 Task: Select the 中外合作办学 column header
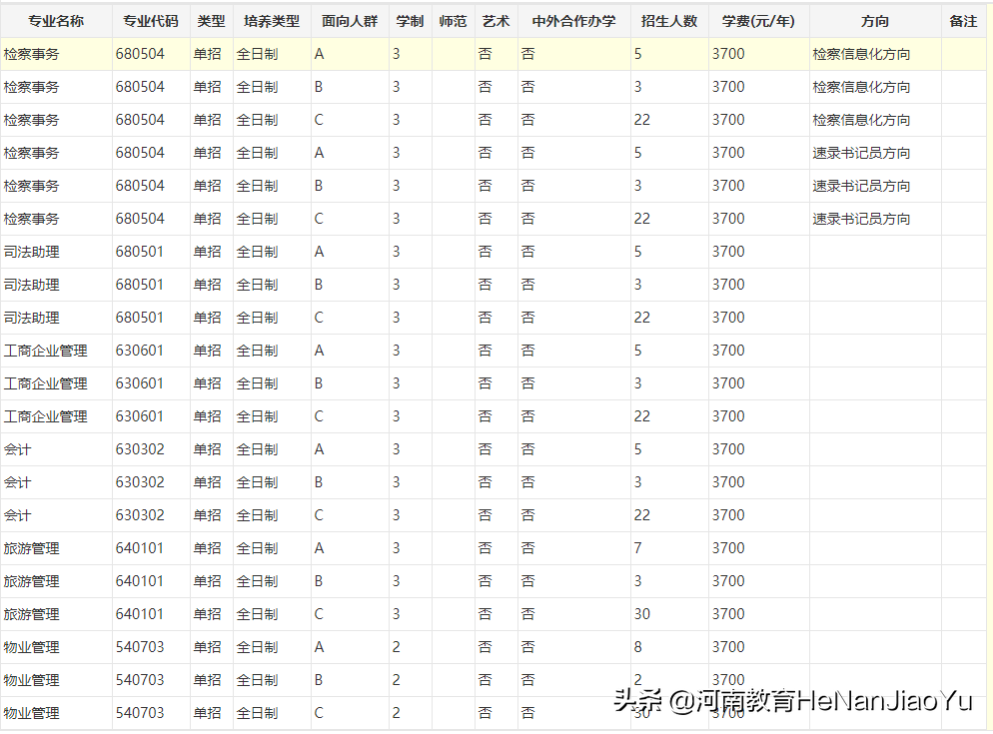pyautogui.click(x=573, y=22)
